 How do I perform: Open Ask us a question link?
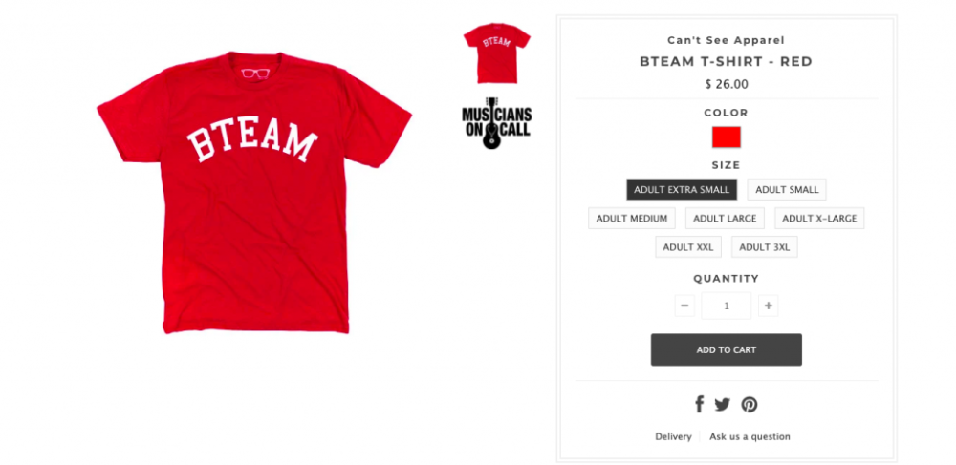pos(750,436)
